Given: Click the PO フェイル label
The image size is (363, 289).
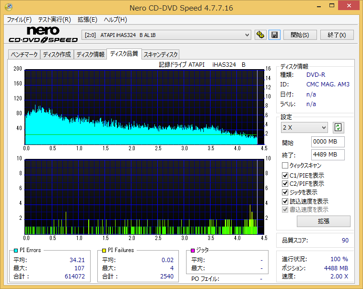Looking at the screenshot, I should [x=205, y=279].
